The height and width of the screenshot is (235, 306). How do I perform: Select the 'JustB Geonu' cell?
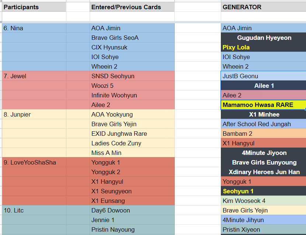pyautogui.click(x=264, y=76)
